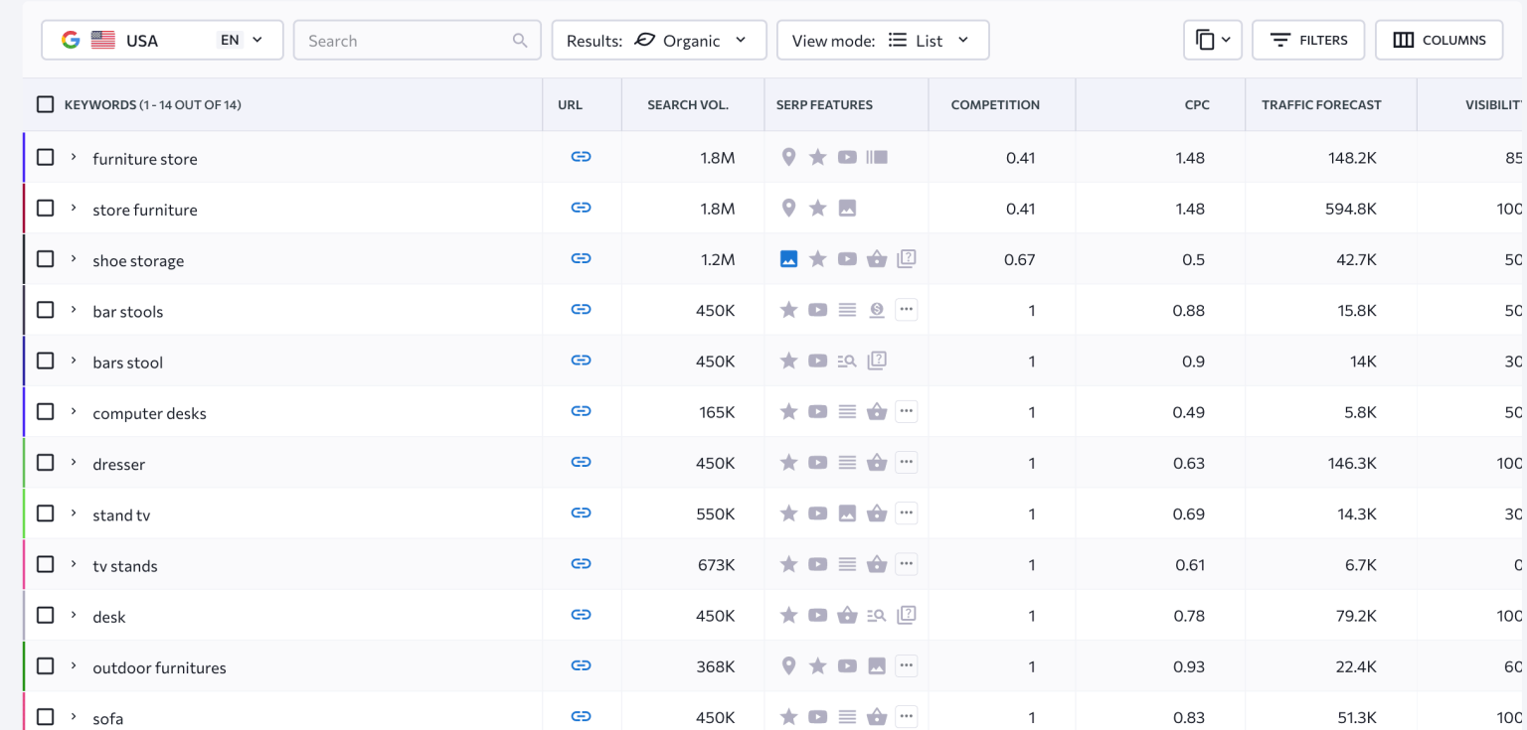
Task: Show more SERP features for bar stools
Action: (906, 310)
